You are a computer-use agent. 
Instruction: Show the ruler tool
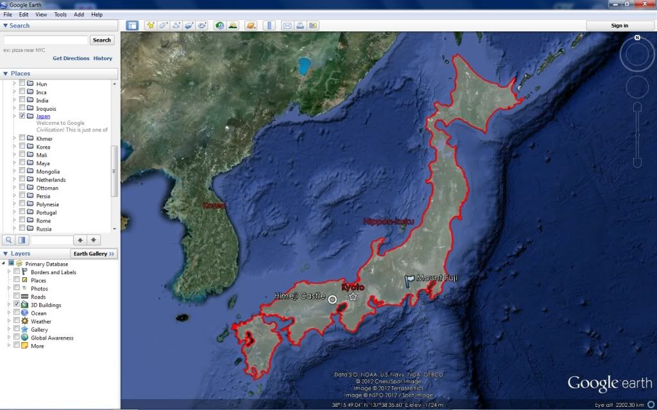269,26
